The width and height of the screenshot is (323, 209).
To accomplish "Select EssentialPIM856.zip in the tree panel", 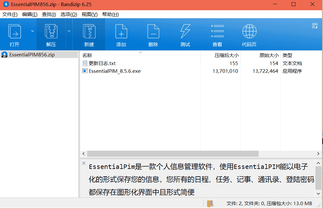I will click(39, 54).
